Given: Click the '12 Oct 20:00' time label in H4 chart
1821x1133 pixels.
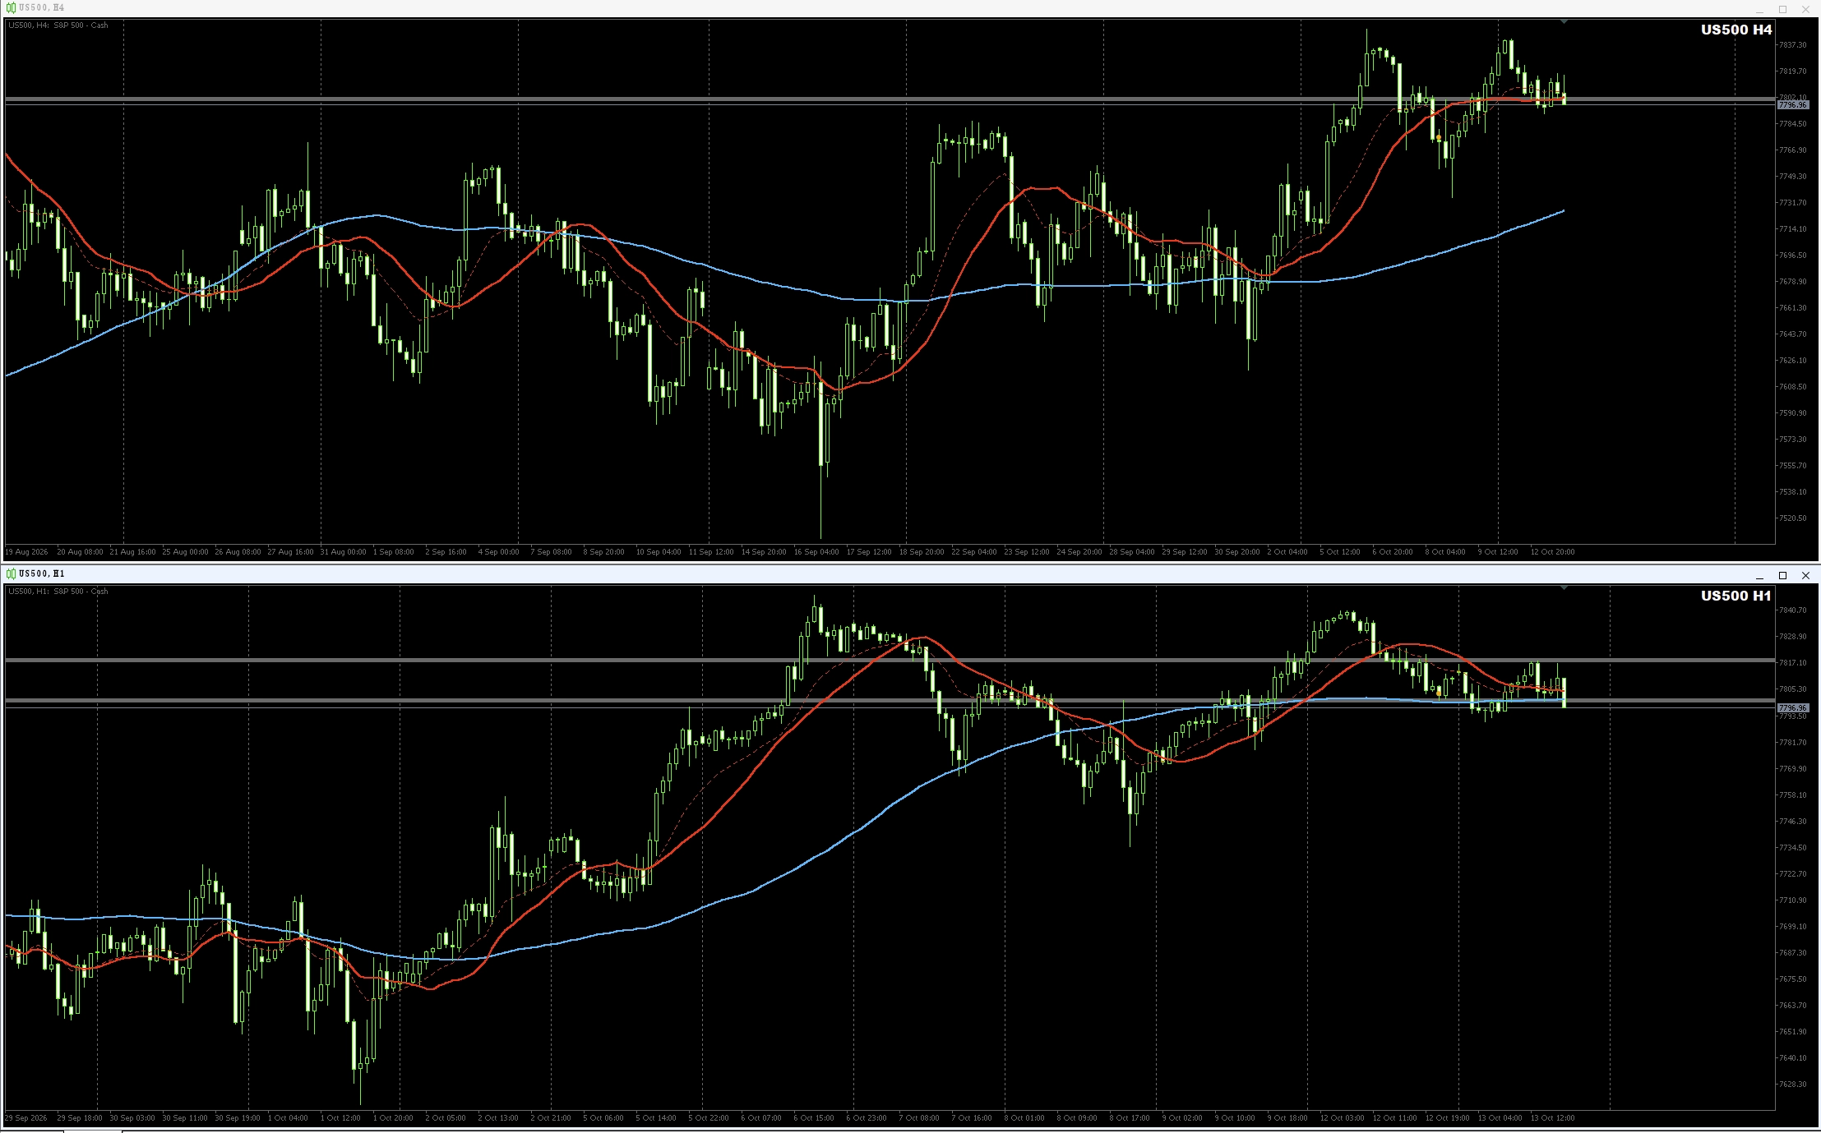Looking at the screenshot, I should (1552, 552).
